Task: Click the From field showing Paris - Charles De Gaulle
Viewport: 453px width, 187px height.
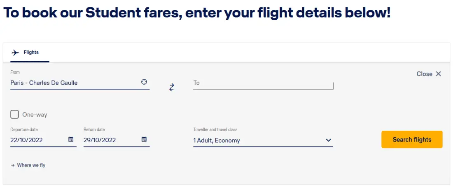Action: pyautogui.click(x=74, y=83)
